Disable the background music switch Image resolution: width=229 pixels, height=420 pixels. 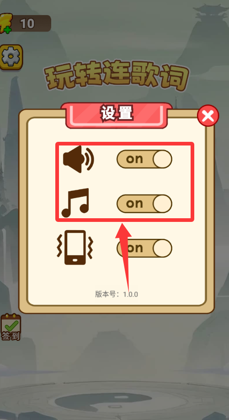coord(144,204)
